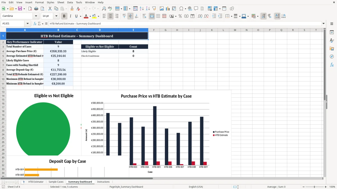Click the Sum sigma button
The image size is (337, 189).
click(39, 24)
